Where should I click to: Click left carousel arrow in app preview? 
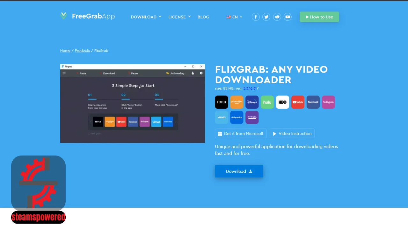(x=91, y=122)
